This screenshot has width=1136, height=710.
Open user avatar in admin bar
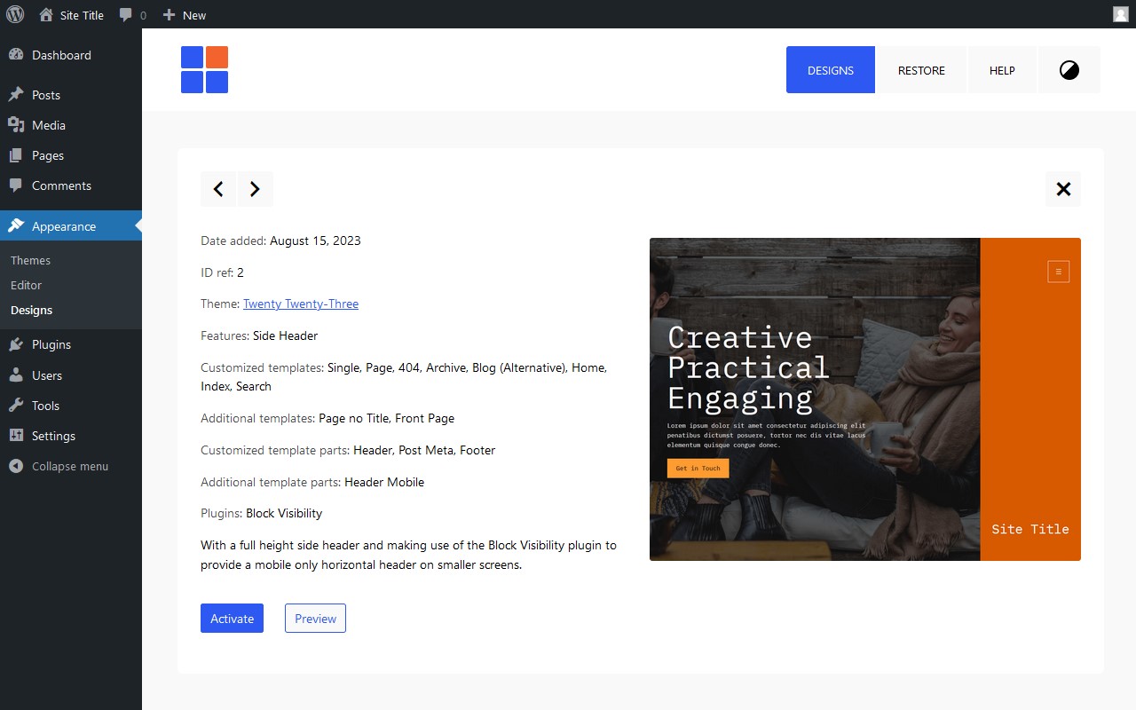[1121, 14]
